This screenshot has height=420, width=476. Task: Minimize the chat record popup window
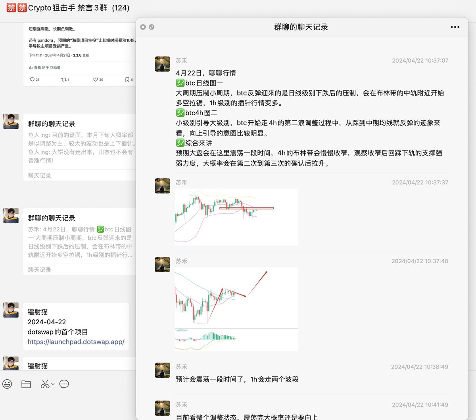[x=152, y=27]
